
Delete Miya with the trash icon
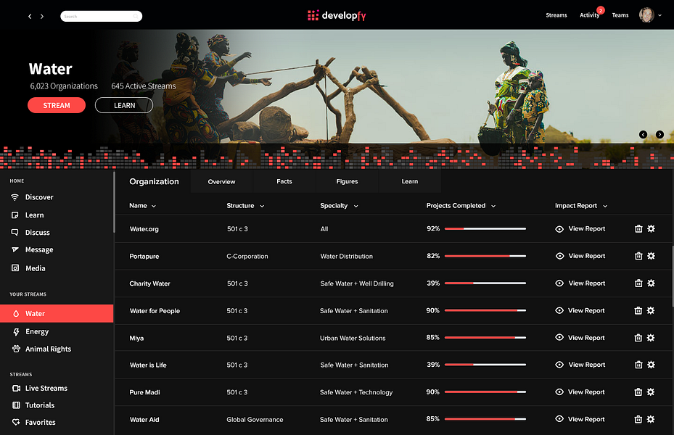point(638,338)
